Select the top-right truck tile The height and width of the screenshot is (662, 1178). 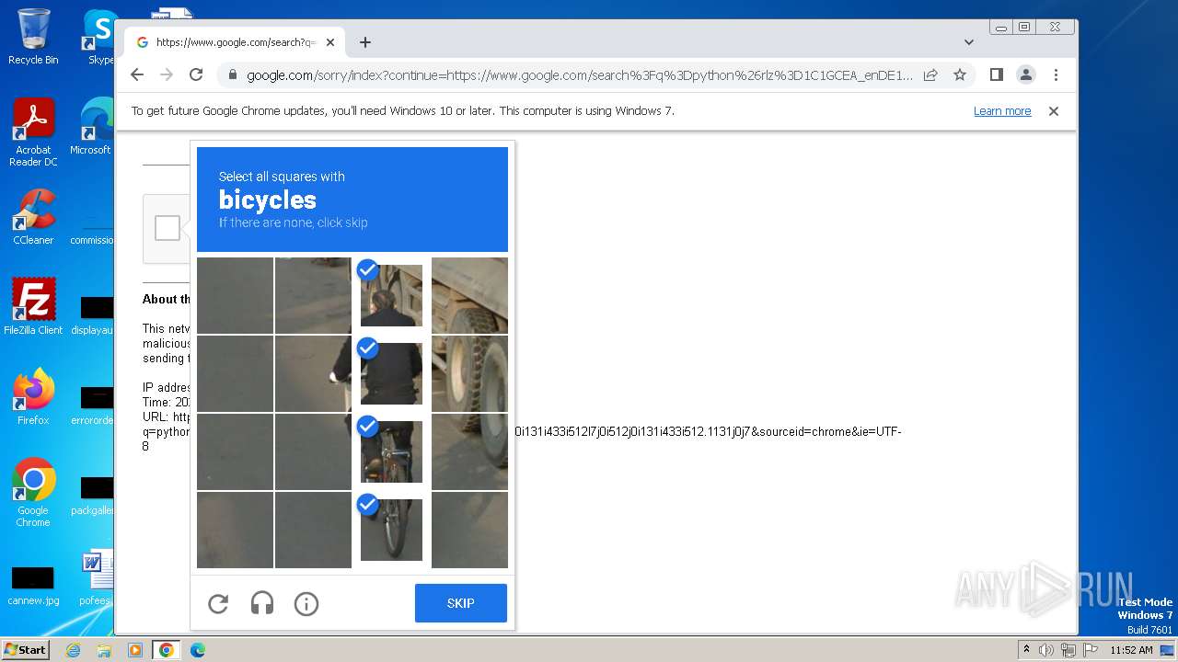[x=469, y=295]
